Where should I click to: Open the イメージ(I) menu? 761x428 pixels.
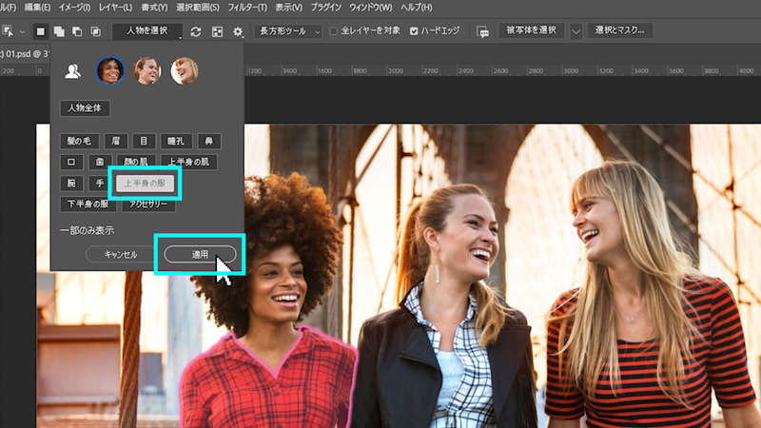tap(75, 8)
